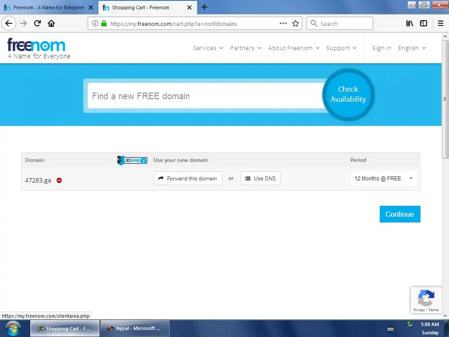Reload the page with the refresh icon
The width and height of the screenshot is (449, 337).
click(x=37, y=23)
